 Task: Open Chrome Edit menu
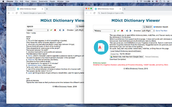(x=21, y=1)
